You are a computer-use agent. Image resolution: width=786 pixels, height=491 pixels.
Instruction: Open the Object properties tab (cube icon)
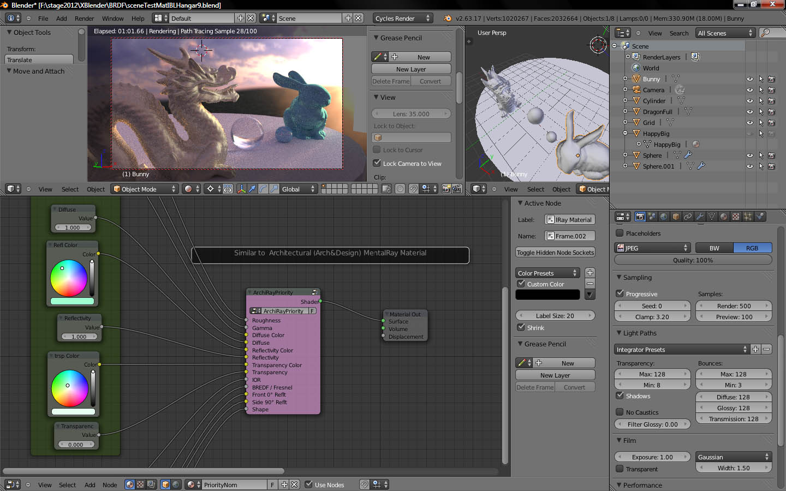point(676,217)
